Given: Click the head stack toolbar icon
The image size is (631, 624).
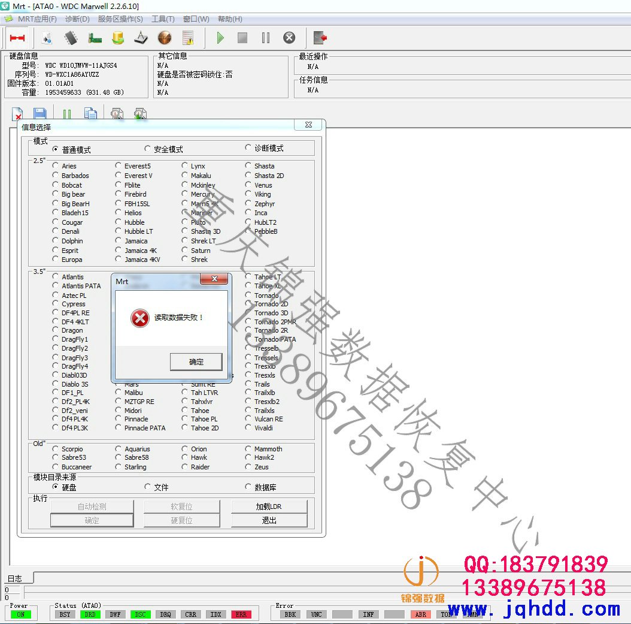Looking at the screenshot, I should point(141,38).
